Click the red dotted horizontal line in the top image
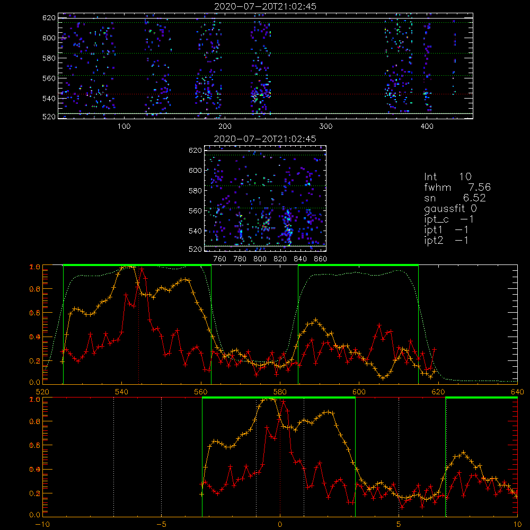 (x=266, y=94)
